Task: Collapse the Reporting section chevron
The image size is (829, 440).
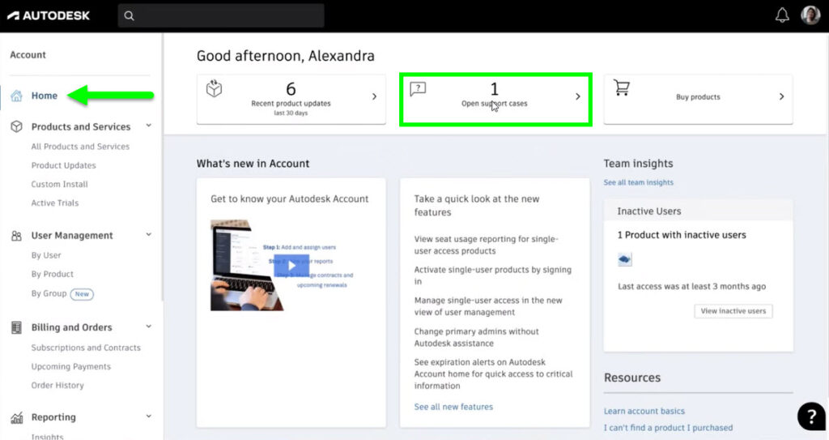Action: tap(149, 417)
